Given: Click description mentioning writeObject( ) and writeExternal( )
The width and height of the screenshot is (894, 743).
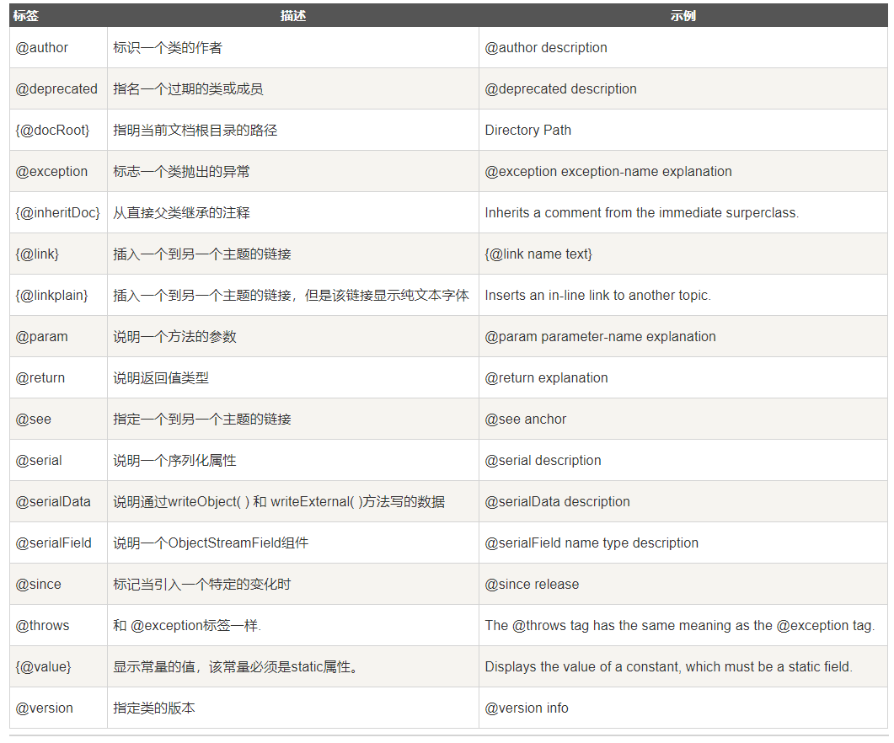Looking at the screenshot, I should pos(279,502).
